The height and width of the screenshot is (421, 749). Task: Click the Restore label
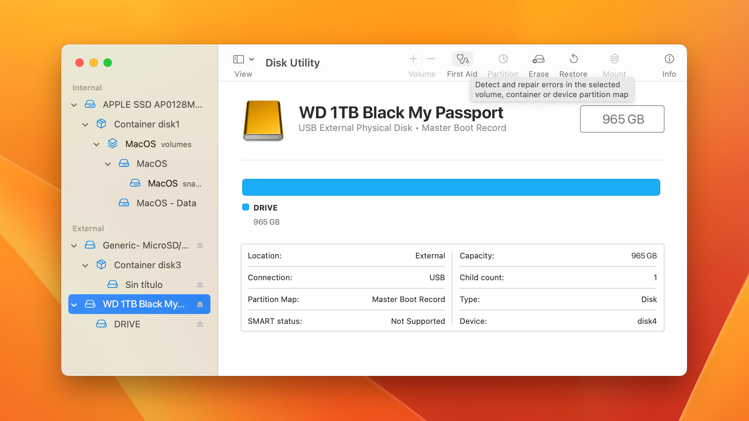pyautogui.click(x=573, y=74)
